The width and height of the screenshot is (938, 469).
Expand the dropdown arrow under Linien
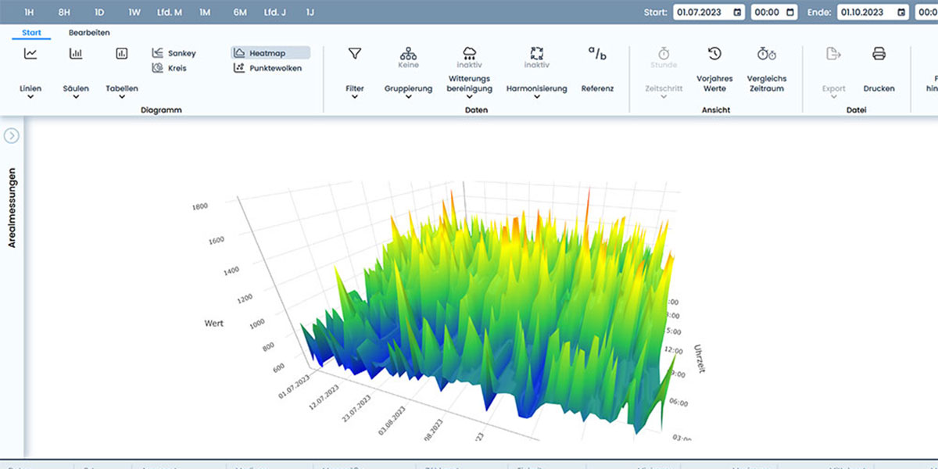(30, 98)
